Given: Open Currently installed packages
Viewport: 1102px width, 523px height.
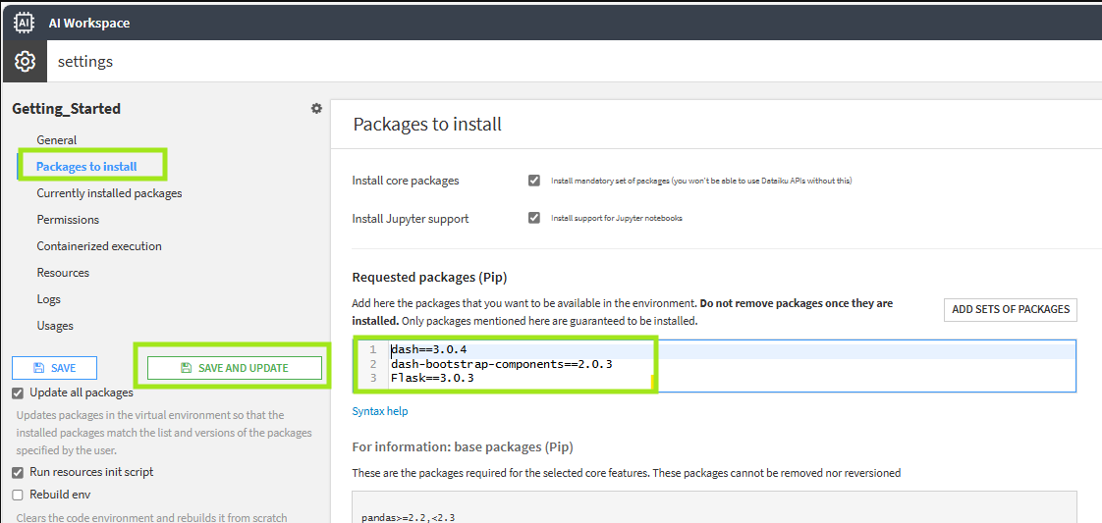Looking at the screenshot, I should [110, 193].
